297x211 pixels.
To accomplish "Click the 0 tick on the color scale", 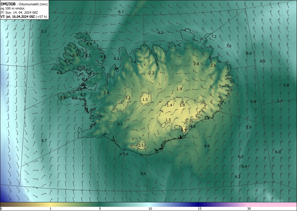I will 1,209.
